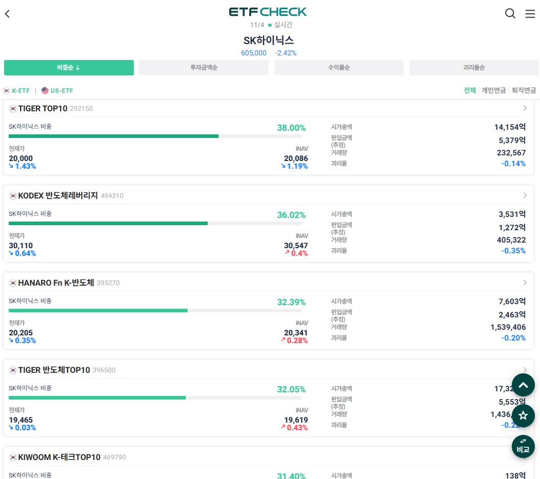Viewport: 540px width, 479px height.
Task: Open the hamburger menu
Action: (530, 13)
